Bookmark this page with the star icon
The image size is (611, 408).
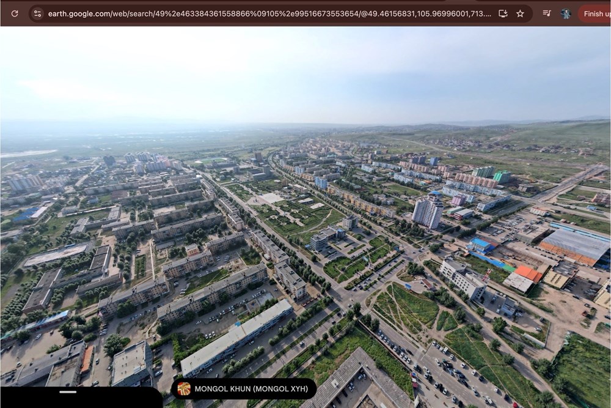520,13
